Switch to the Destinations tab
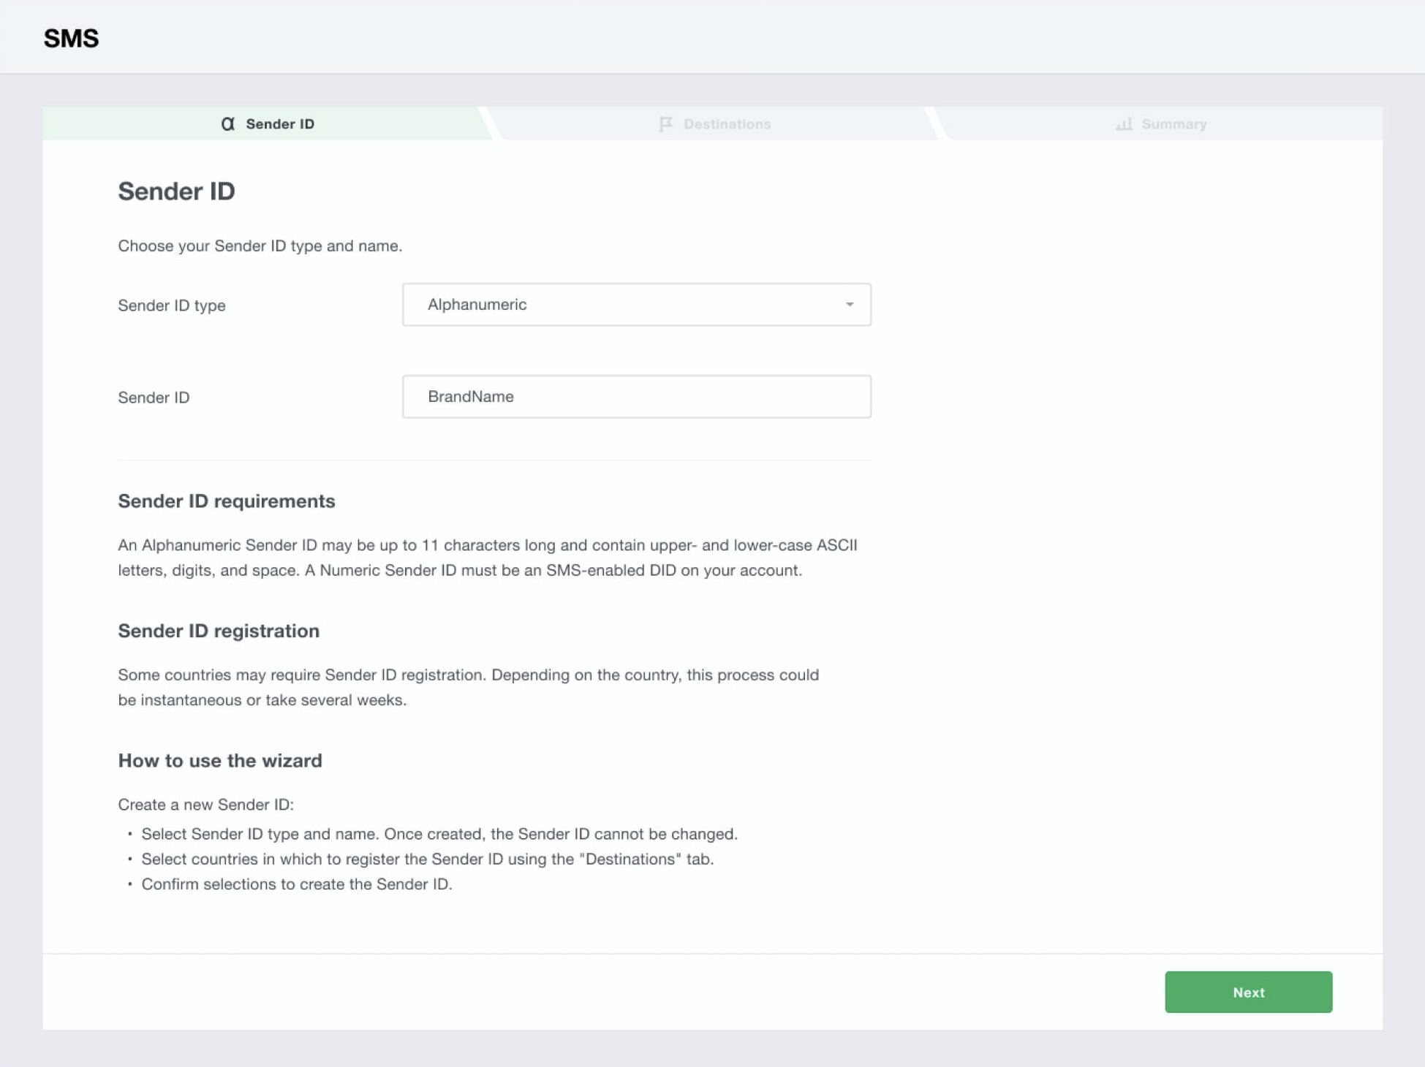 pyautogui.click(x=726, y=124)
